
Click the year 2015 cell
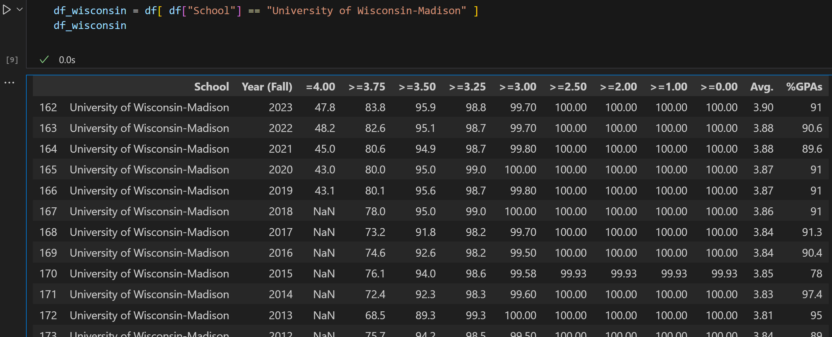[281, 273]
